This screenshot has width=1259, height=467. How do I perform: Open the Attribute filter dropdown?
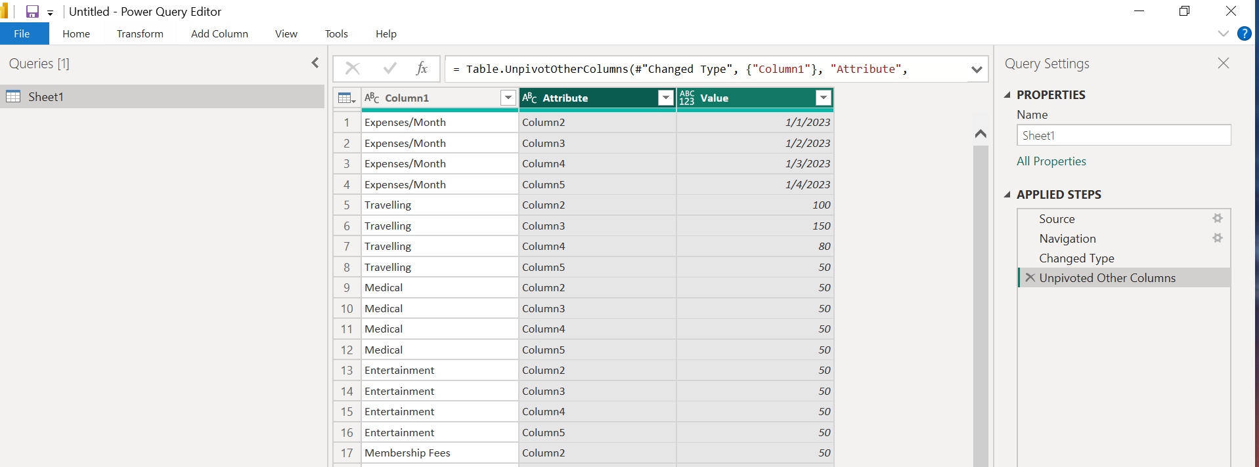(x=666, y=98)
